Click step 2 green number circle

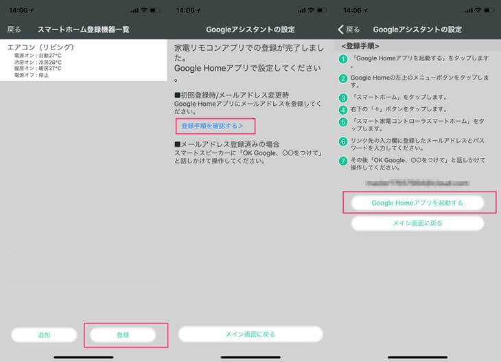click(x=343, y=79)
